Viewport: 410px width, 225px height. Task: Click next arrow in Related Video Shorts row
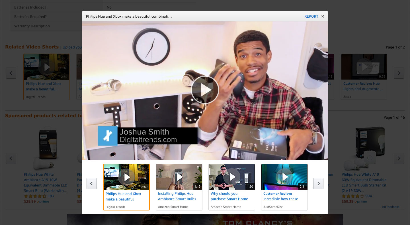(x=399, y=73)
